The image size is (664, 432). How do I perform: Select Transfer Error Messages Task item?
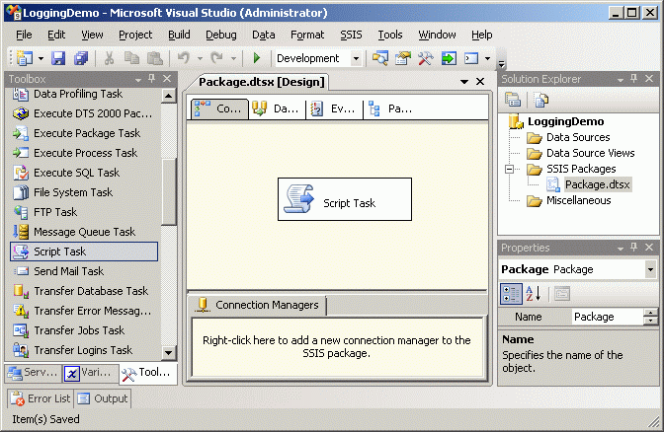click(x=84, y=311)
